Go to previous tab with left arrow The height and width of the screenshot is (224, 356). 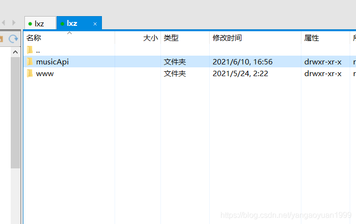3,23
